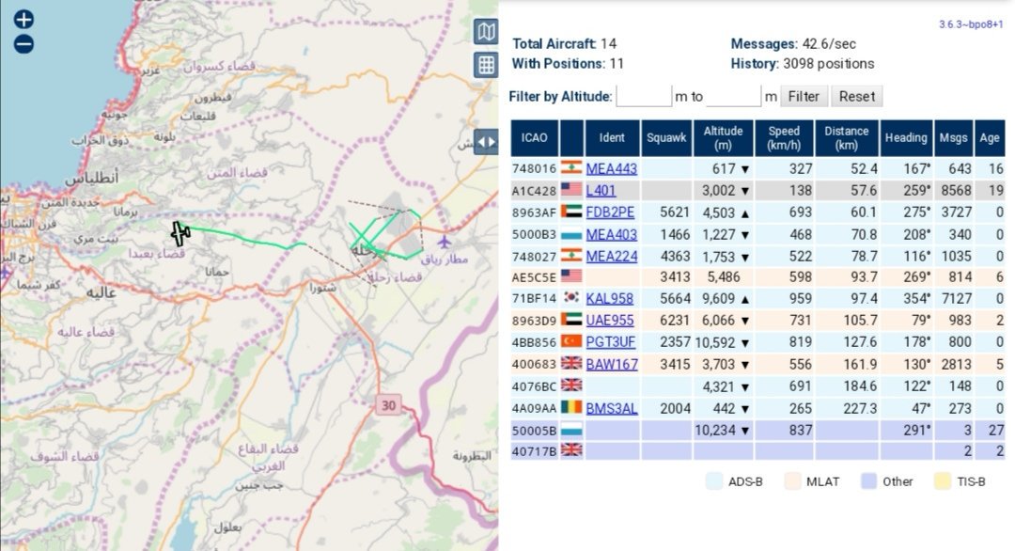Sort table by ICAO column
The image size is (1015, 551).
point(534,138)
